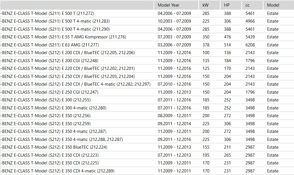Click model year 07.2010 - 12.2016

(174, 84)
